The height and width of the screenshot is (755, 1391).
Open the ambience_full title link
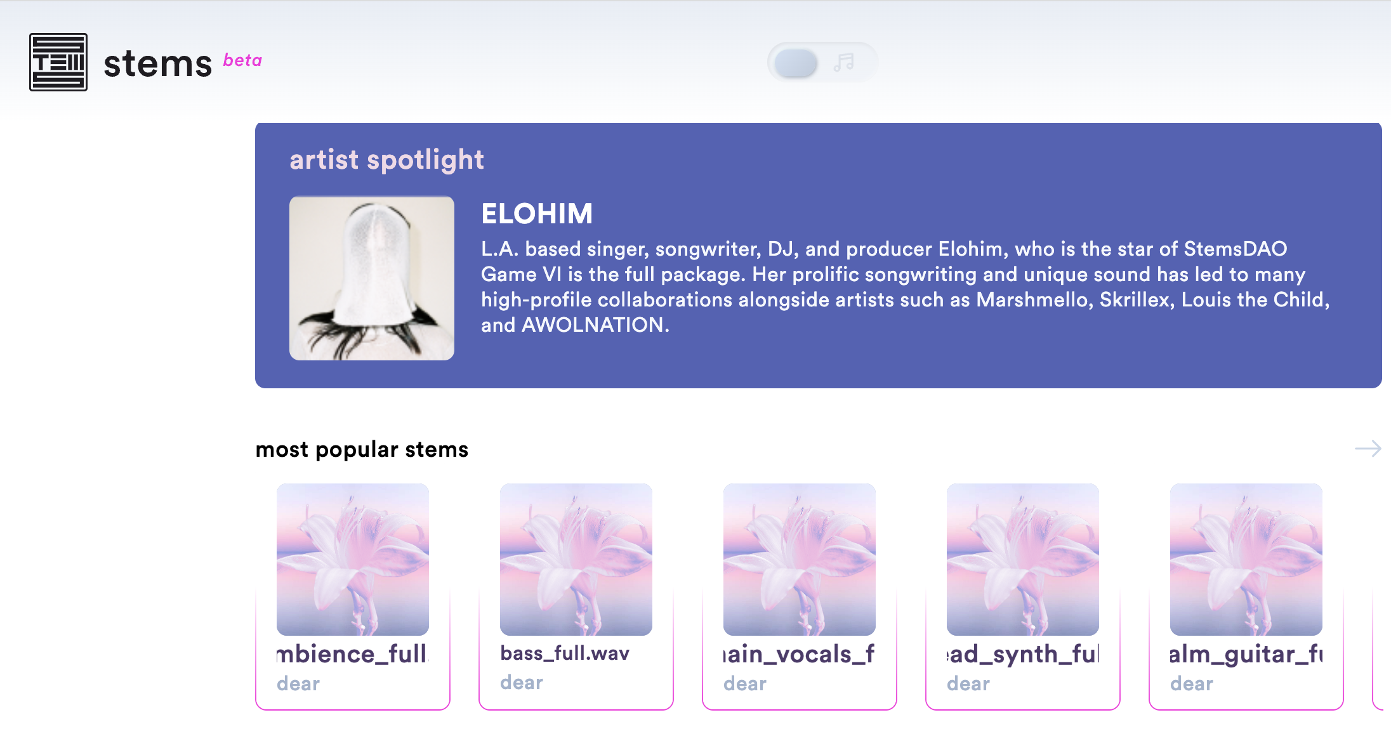click(x=353, y=654)
